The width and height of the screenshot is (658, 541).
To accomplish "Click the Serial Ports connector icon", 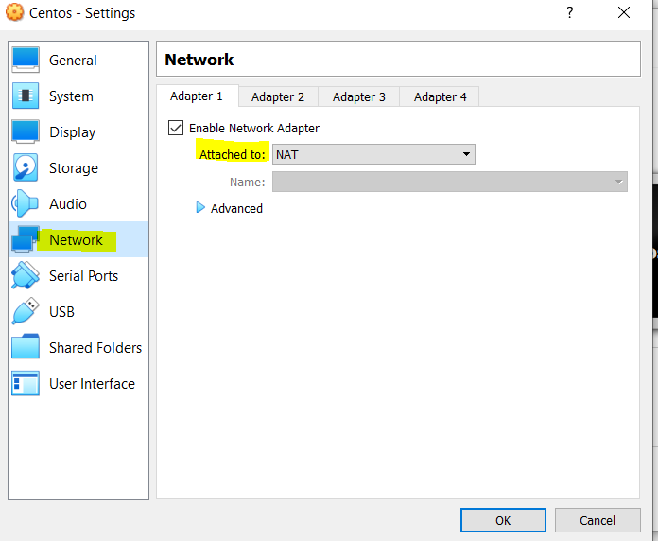I will [26, 275].
